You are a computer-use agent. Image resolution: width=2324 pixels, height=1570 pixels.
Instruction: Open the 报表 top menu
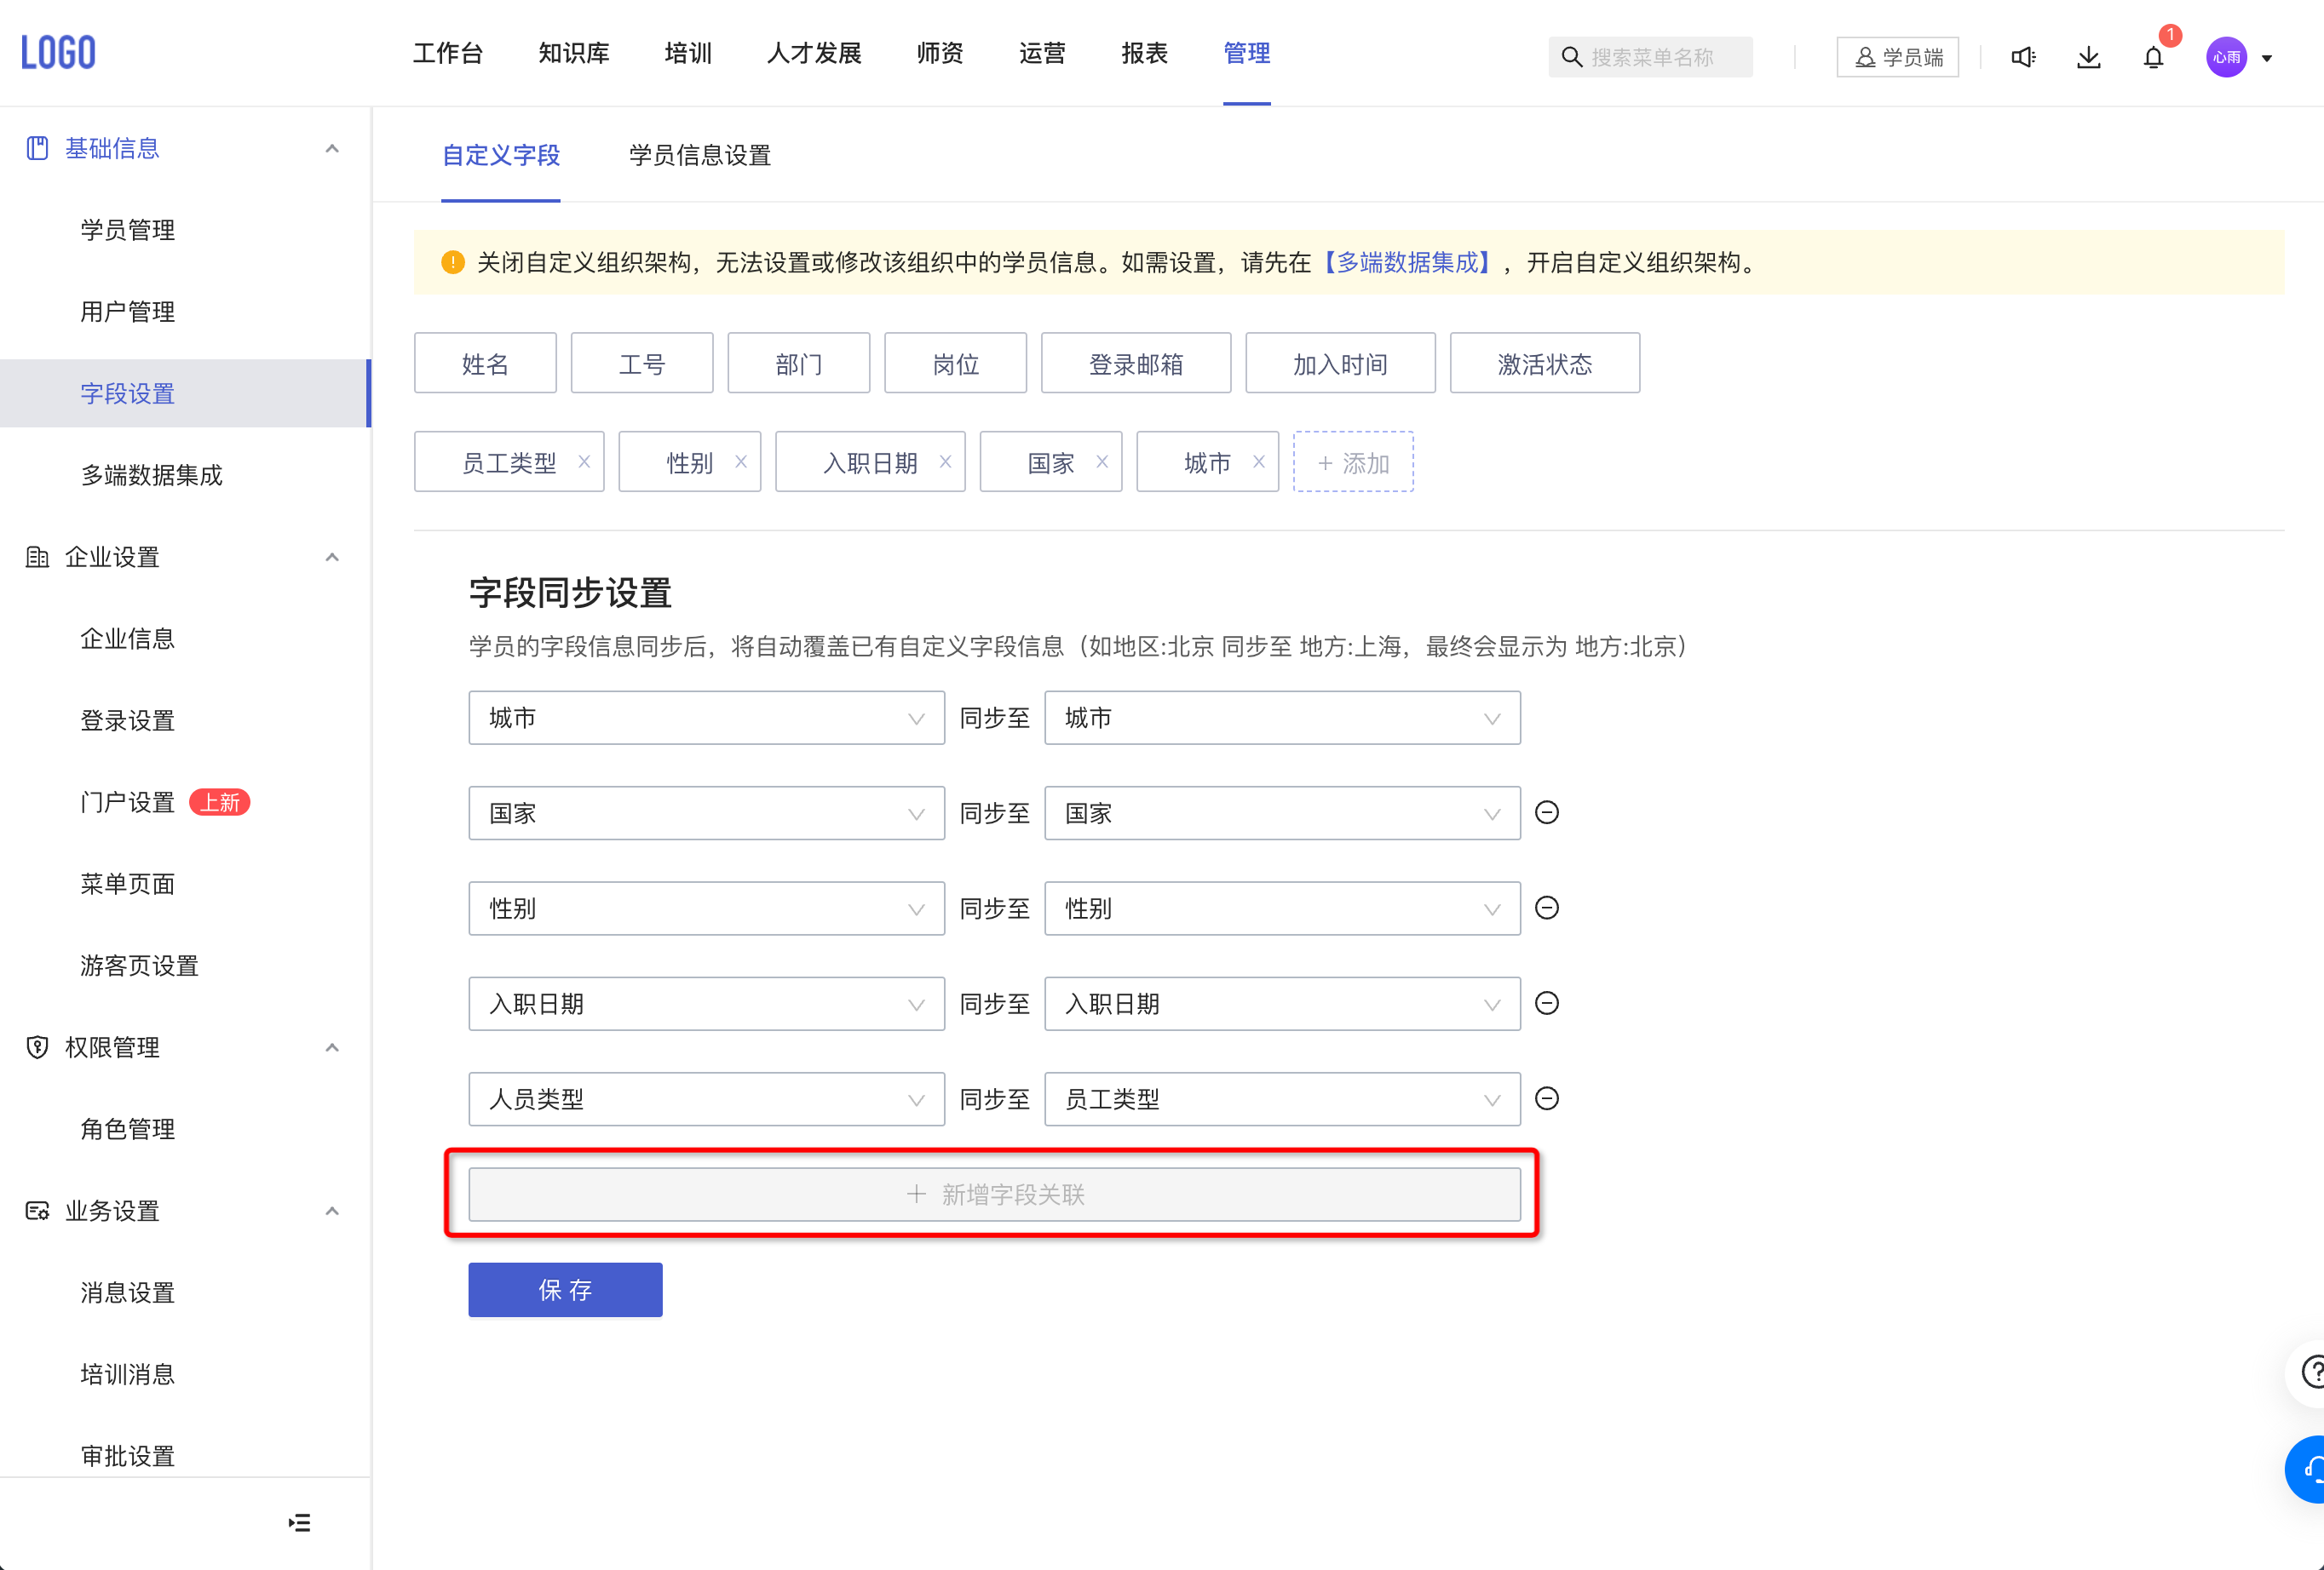(1145, 53)
